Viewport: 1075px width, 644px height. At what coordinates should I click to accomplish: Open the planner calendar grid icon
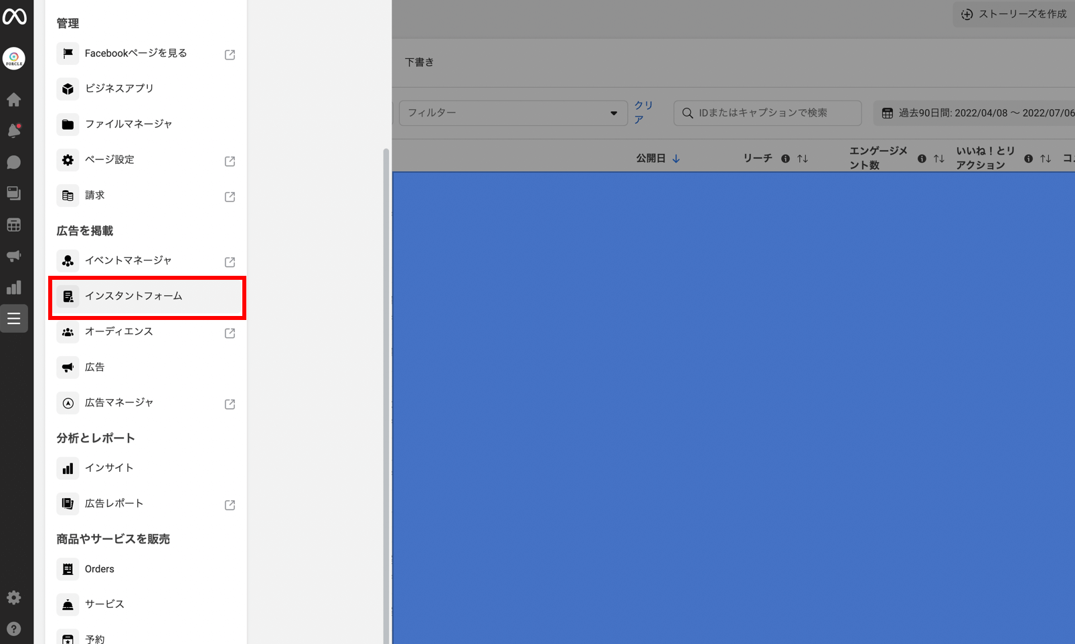point(14,225)
